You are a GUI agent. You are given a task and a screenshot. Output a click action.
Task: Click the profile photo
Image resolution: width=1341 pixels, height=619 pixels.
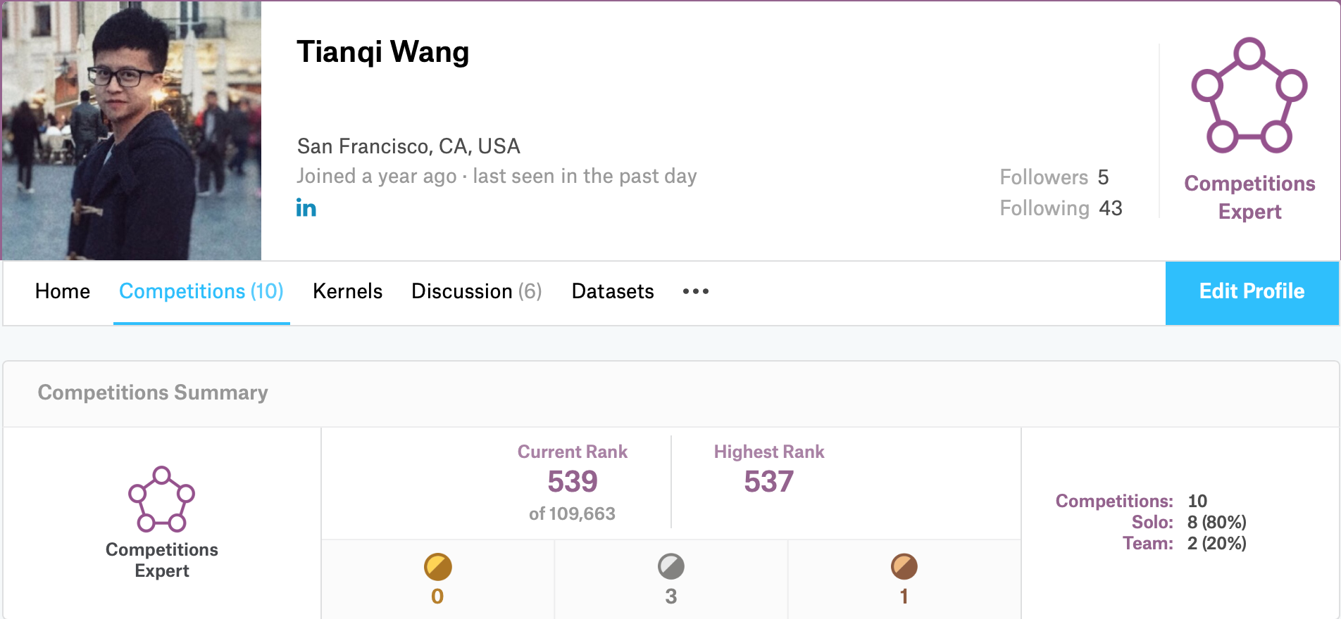tap(132, 130)
